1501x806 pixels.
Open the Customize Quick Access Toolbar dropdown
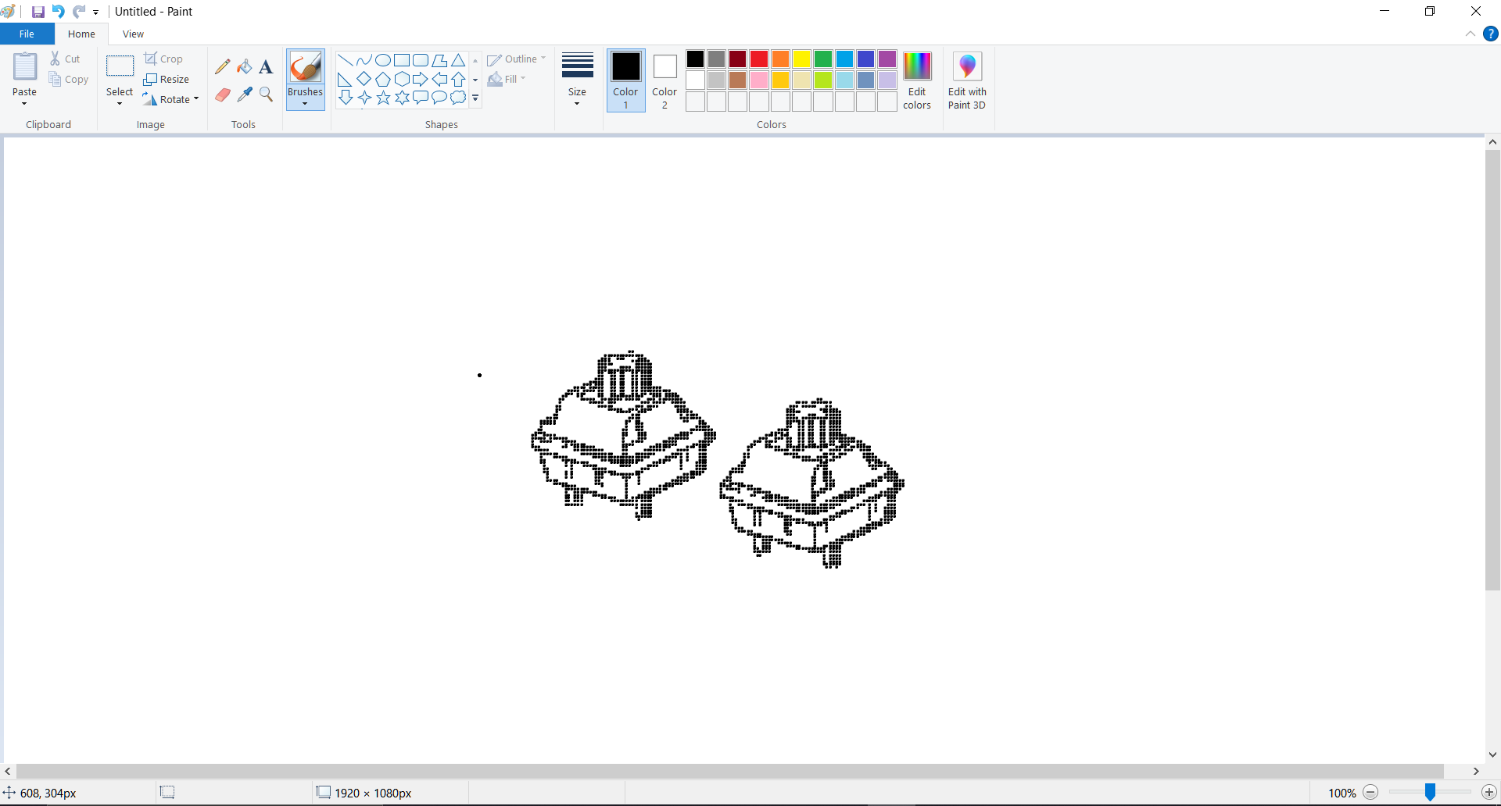(96, 12)
